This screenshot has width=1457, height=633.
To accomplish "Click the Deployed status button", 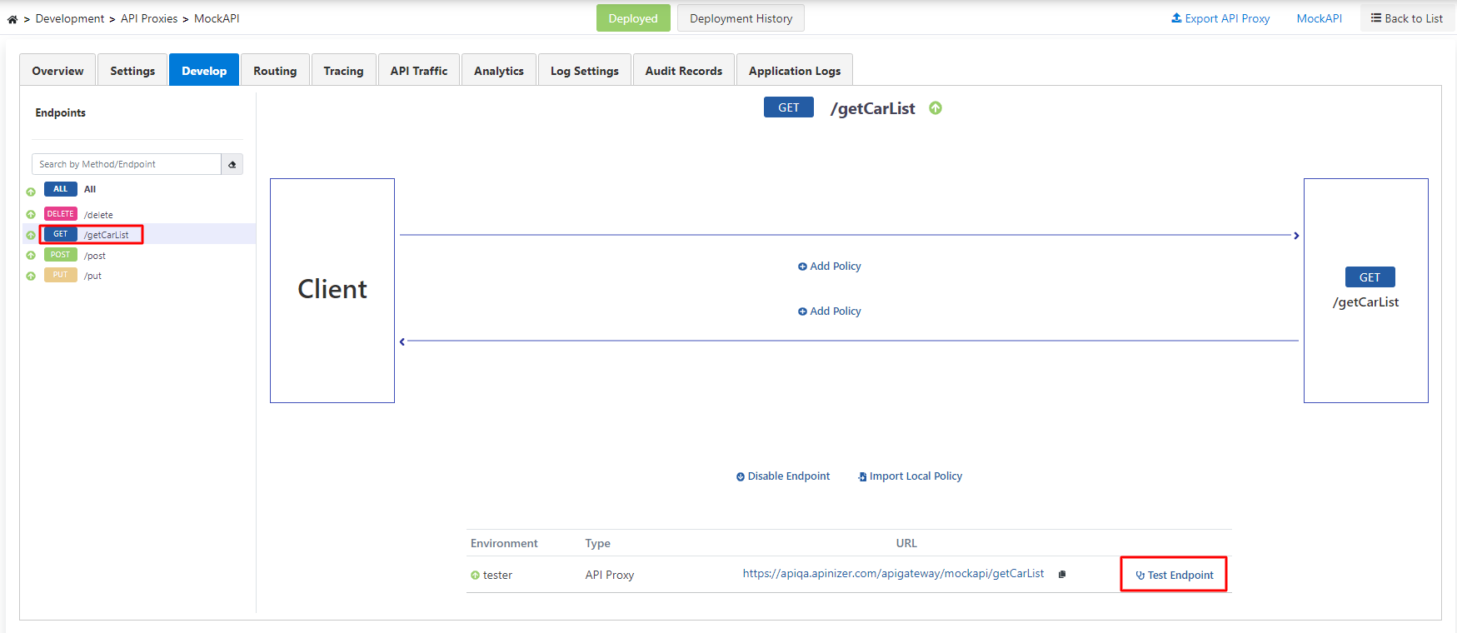I will click(x=633, y=18).
